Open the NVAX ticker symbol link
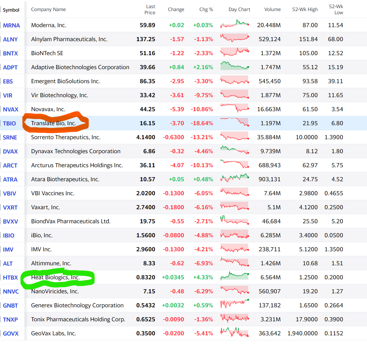 click(11, 109)
